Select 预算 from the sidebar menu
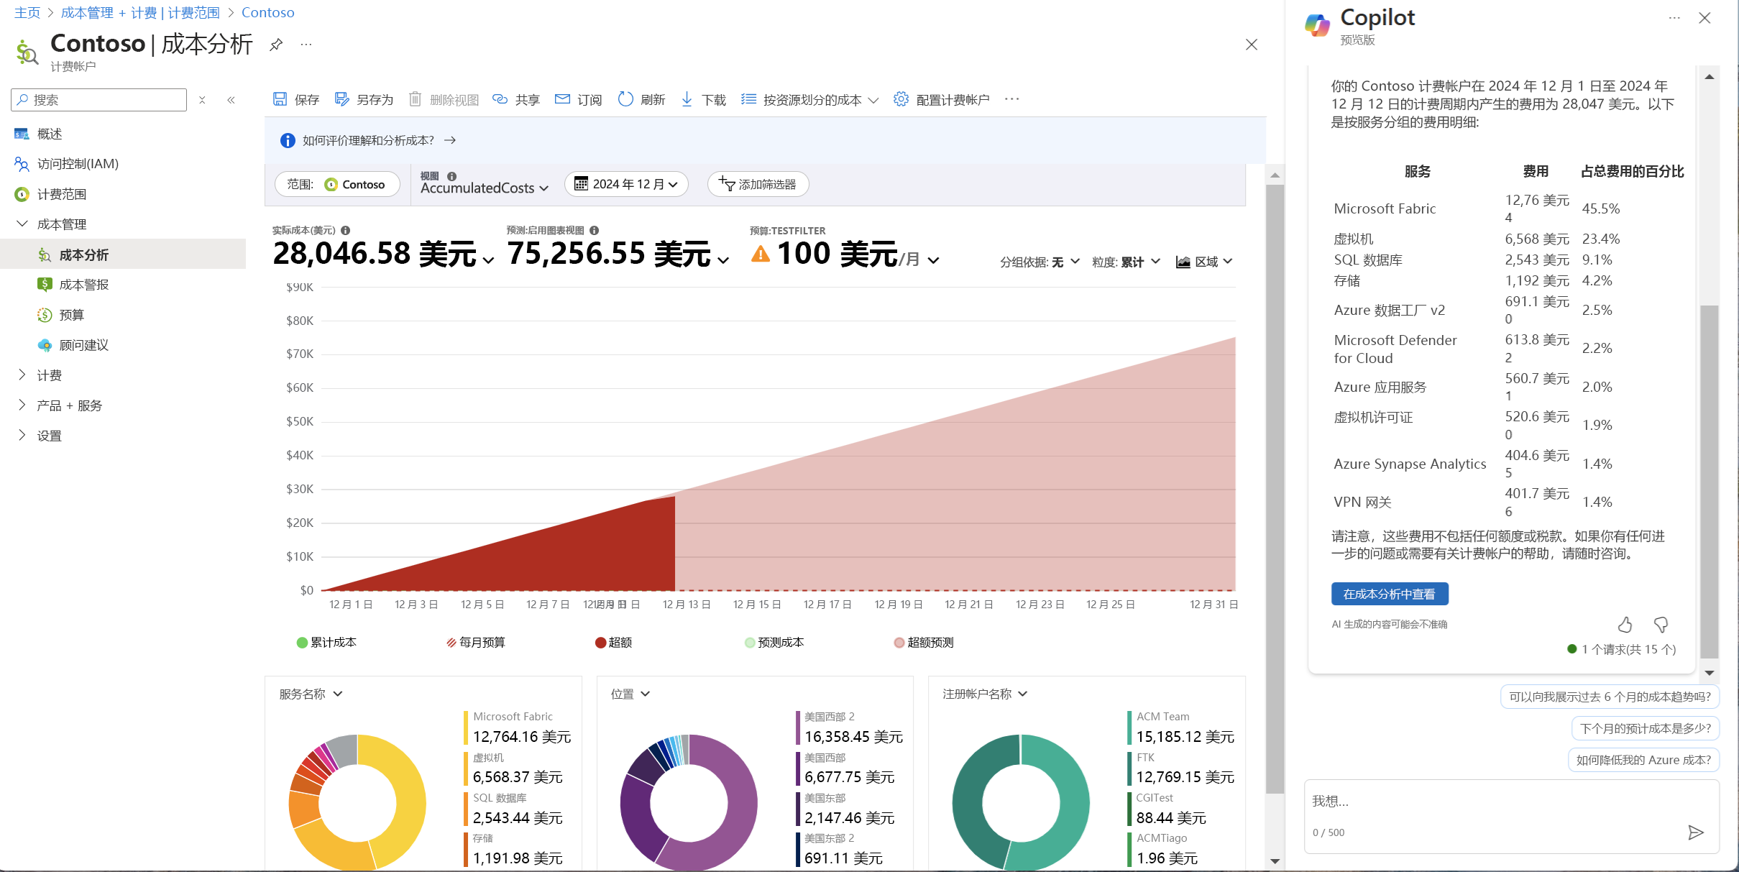Viewport: 1739px width, 872px height. tap(70, 314)
